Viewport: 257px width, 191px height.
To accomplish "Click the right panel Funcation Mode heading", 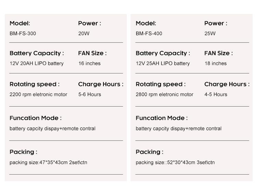I will [x=162, y=118].
